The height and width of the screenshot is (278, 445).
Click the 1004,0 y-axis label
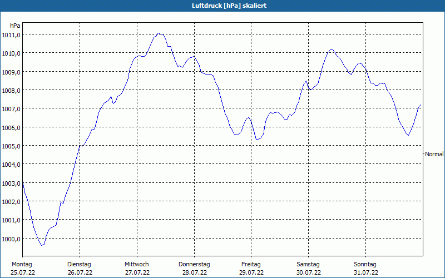point(11,165)
